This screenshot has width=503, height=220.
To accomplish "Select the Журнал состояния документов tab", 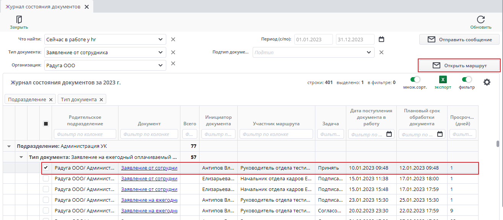I will [43, 7].
